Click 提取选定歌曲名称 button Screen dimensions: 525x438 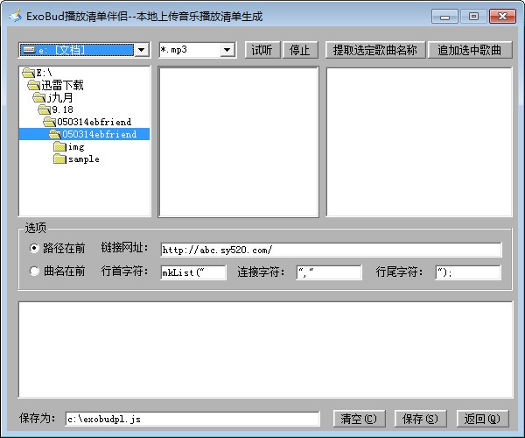(375, 50)
